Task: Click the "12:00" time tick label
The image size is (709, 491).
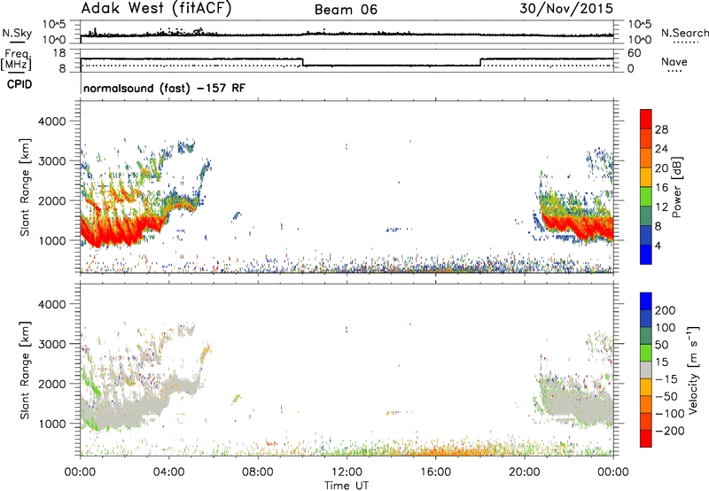Action: click(x=347, y=472)
